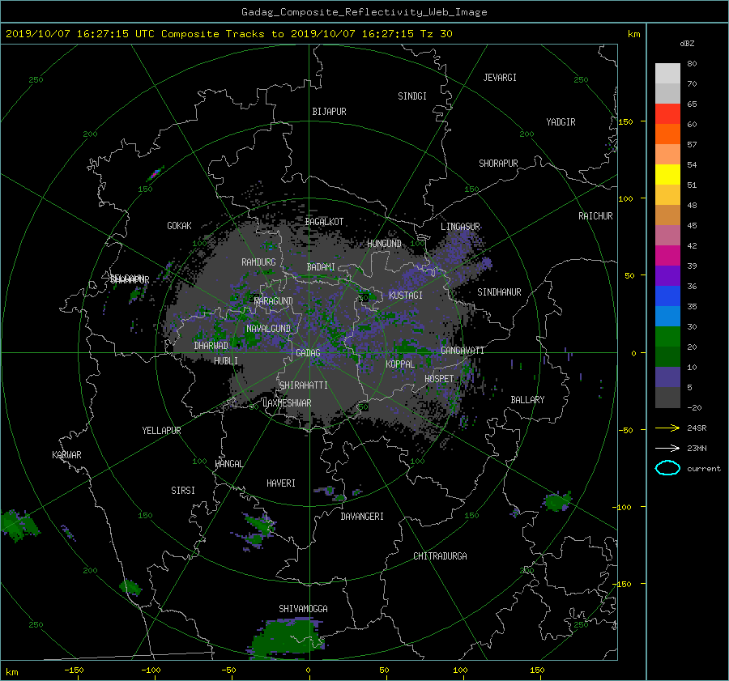Click the JEVARGI city label

(x=500, y=78)
